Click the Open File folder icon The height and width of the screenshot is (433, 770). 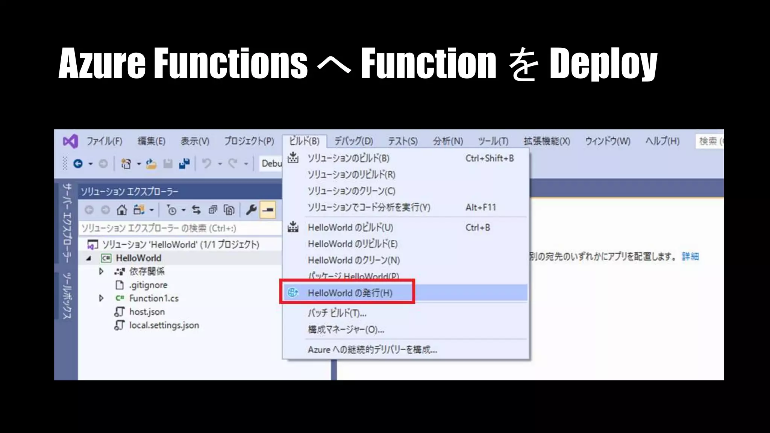[x=151, y=164]
